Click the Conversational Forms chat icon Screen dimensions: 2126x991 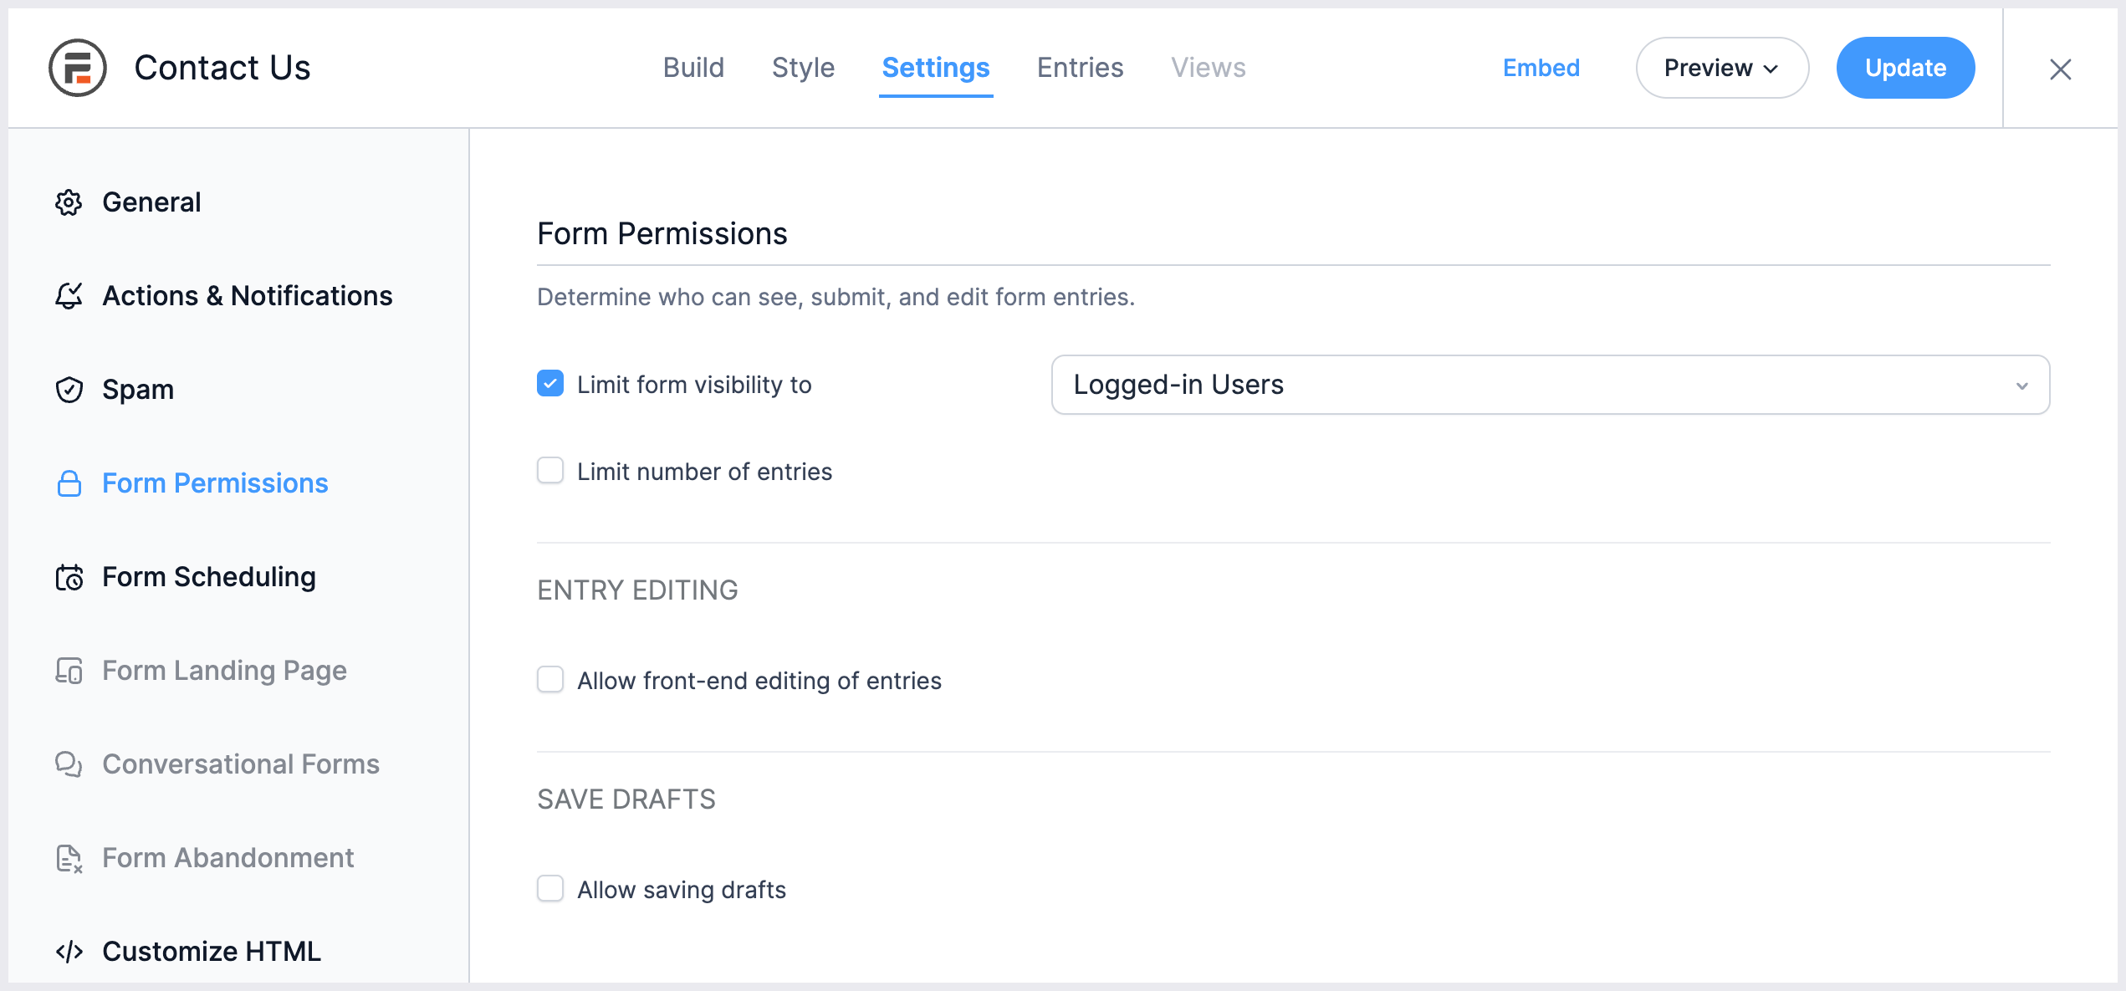click(69, 764)
